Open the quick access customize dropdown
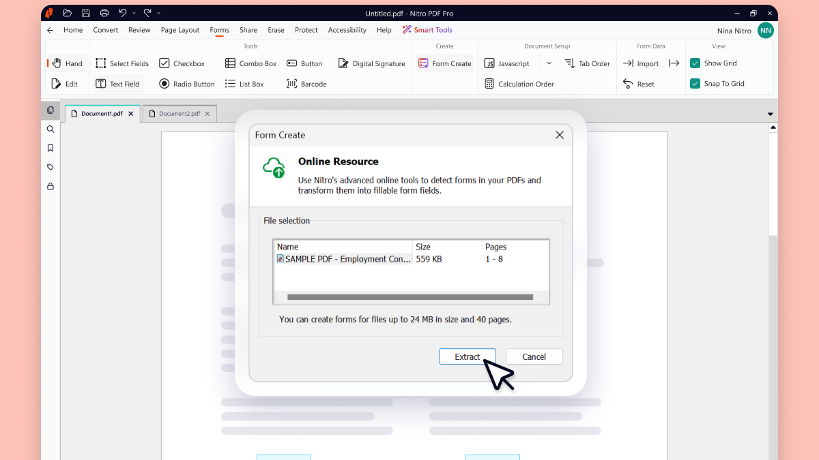 159,13
